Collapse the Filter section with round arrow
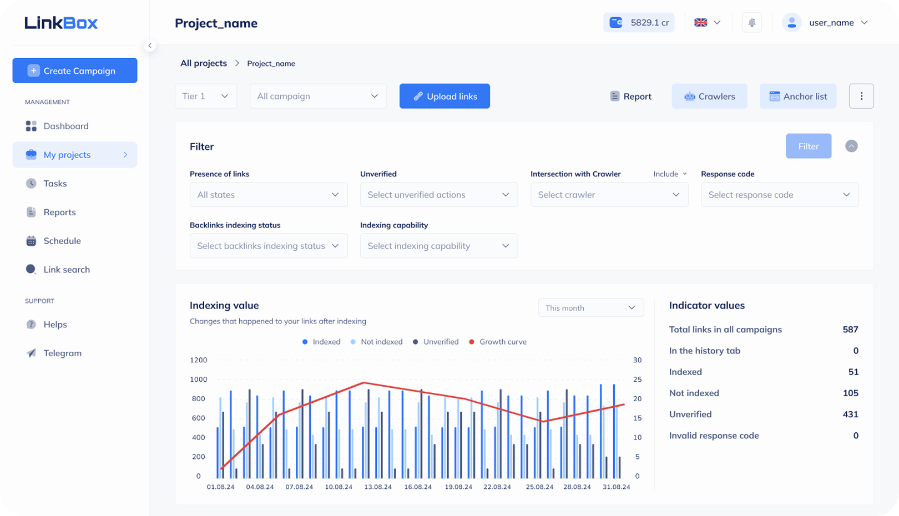This screenshot has width=899, height=516. click(x=851, y=146)
